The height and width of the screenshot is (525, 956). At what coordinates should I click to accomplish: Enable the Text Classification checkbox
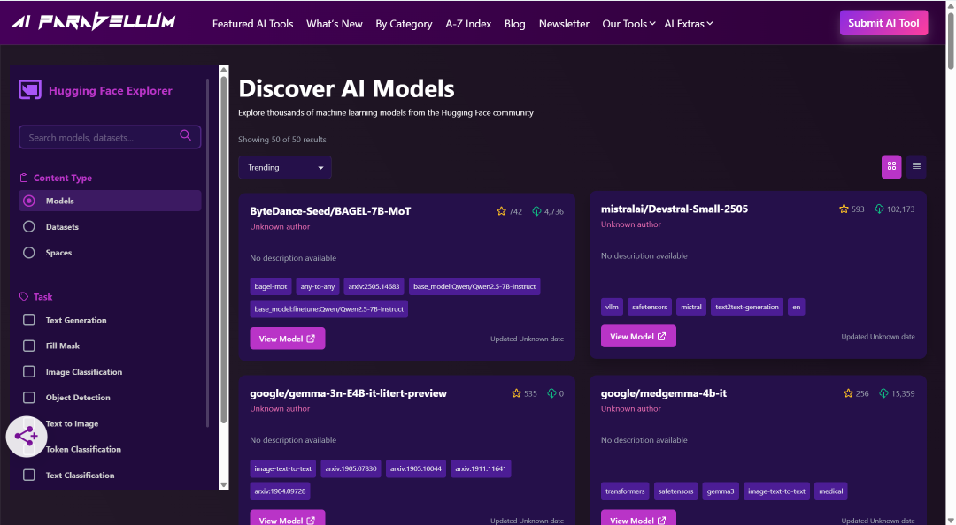pyautogui.click(x=28, y=475)
